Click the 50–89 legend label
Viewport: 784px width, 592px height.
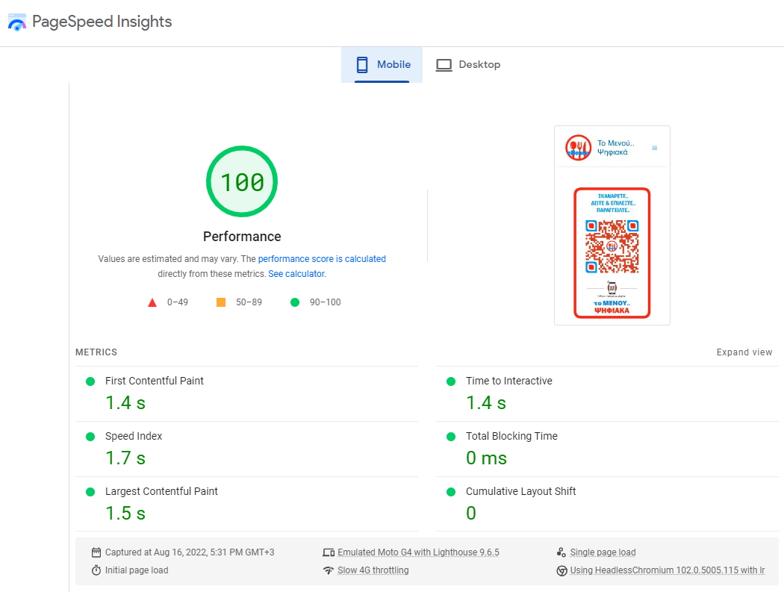pyautogui.click(x=249, y=302)
